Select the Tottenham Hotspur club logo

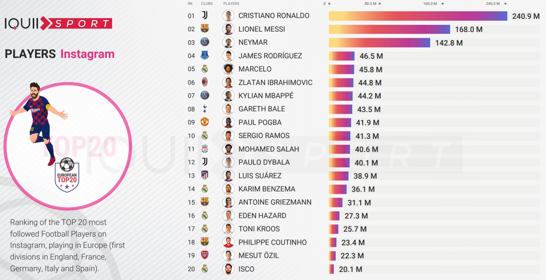pos(205,109)
